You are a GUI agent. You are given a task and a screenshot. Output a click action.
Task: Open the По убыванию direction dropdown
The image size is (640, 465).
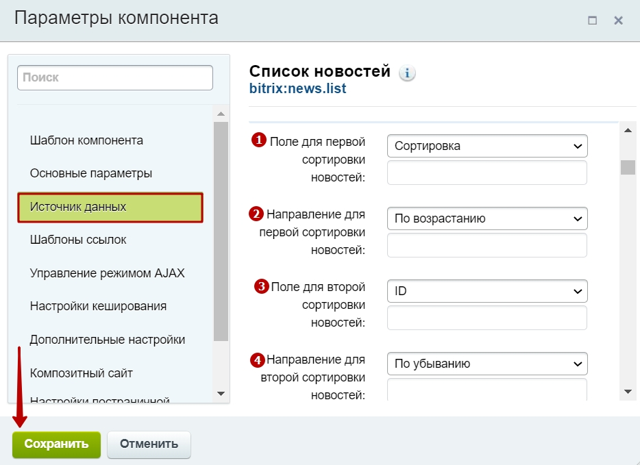pyautogui.click(x=487, y=364)
